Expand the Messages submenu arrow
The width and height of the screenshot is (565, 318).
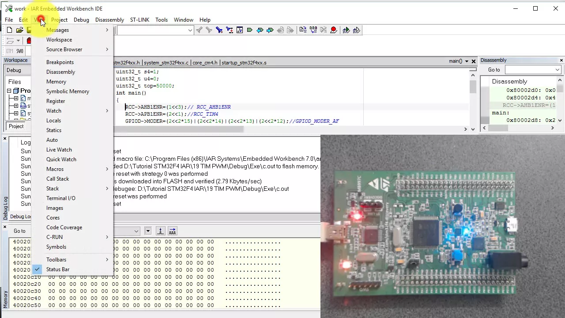(107, 30)
